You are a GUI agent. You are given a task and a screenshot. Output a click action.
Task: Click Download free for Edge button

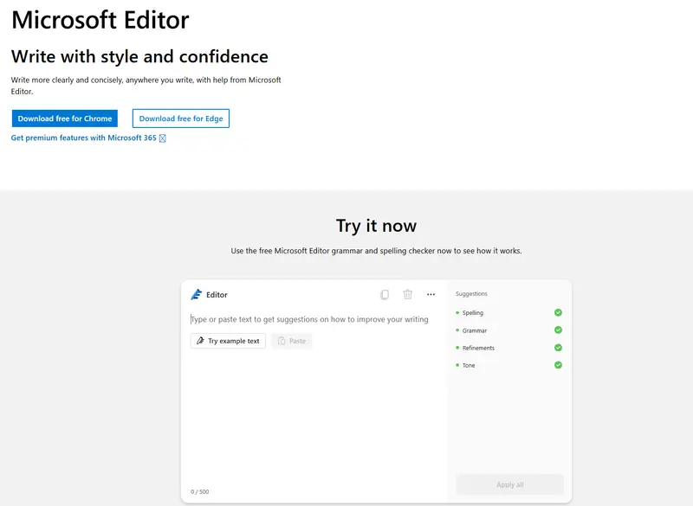tap(181, 118)
